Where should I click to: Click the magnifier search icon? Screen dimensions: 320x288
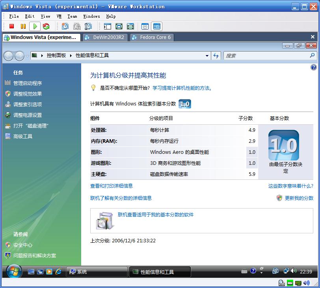312,55
